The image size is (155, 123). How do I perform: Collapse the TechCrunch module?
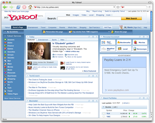click(28, 76)
